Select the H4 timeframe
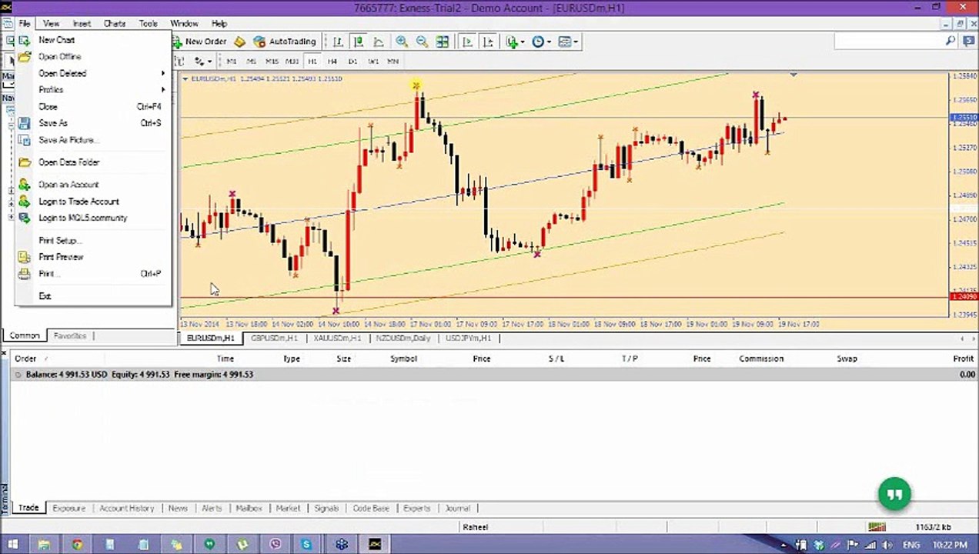This screenshot has width=979, height=554. click(x=332, y=61)
